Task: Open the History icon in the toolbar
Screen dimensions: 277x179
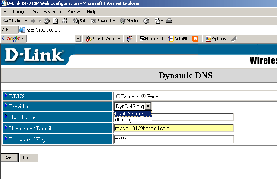Action: point(146,21)
